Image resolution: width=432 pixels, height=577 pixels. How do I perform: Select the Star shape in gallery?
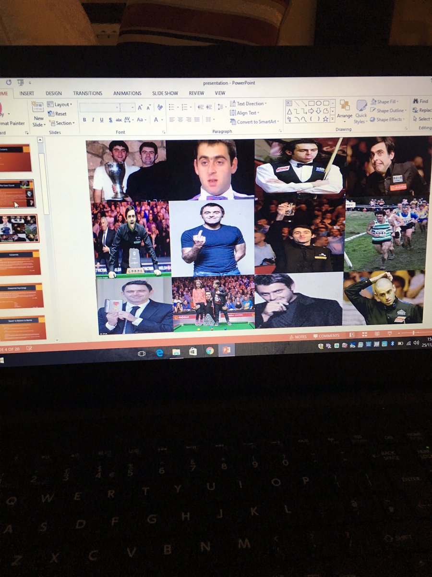pos(325,119)
